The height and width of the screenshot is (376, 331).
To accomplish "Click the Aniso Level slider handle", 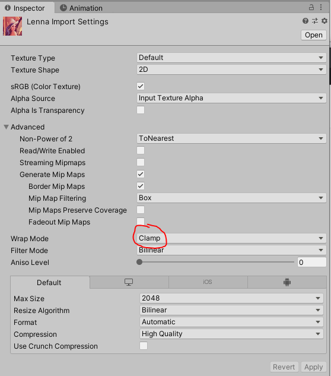I will pos(139,262).
